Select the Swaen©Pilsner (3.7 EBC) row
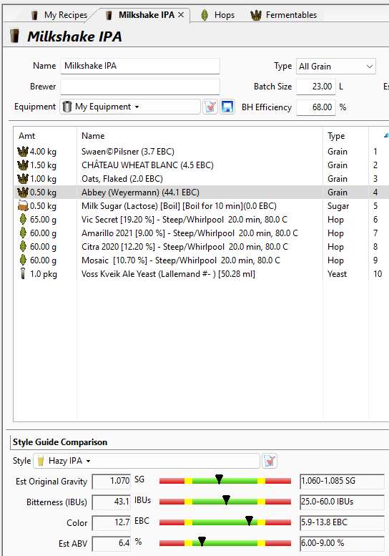Viewport: 389px width, 556px height. coord(201,152)
